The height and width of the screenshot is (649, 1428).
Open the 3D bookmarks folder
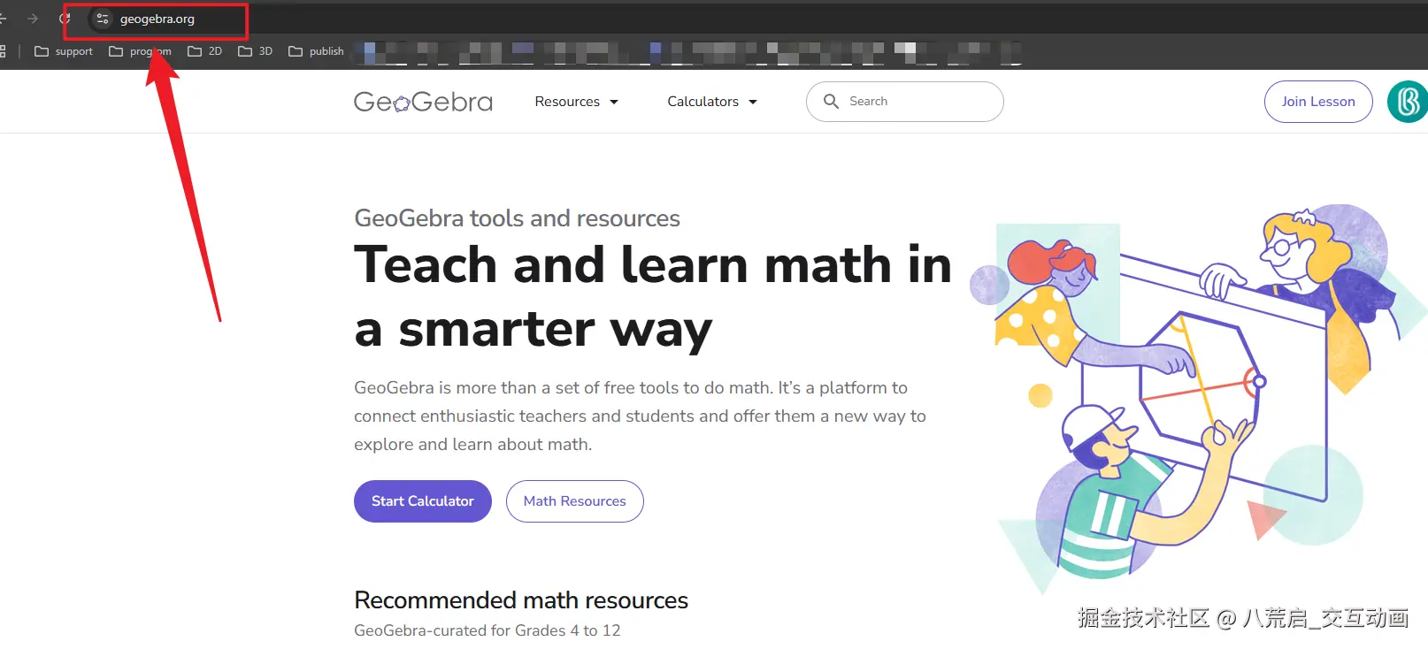(x=255, y=51)
